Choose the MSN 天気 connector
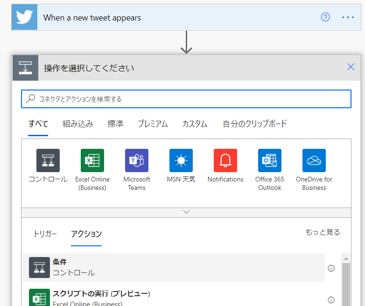This screenshot has height=306, width=365. pyautogui.click(x=181, y=160)
